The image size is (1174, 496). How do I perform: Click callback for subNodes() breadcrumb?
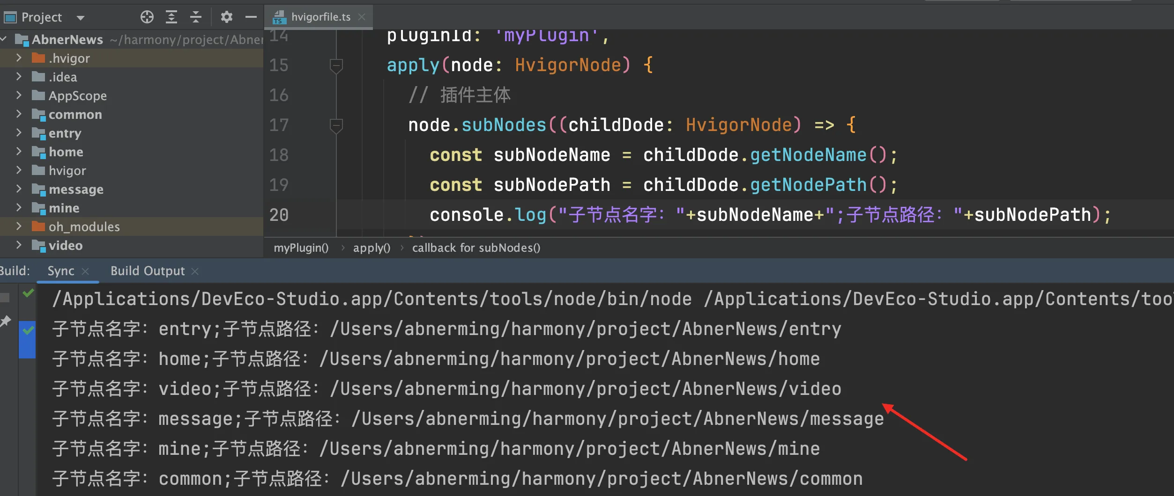click(x=476, y=248)
